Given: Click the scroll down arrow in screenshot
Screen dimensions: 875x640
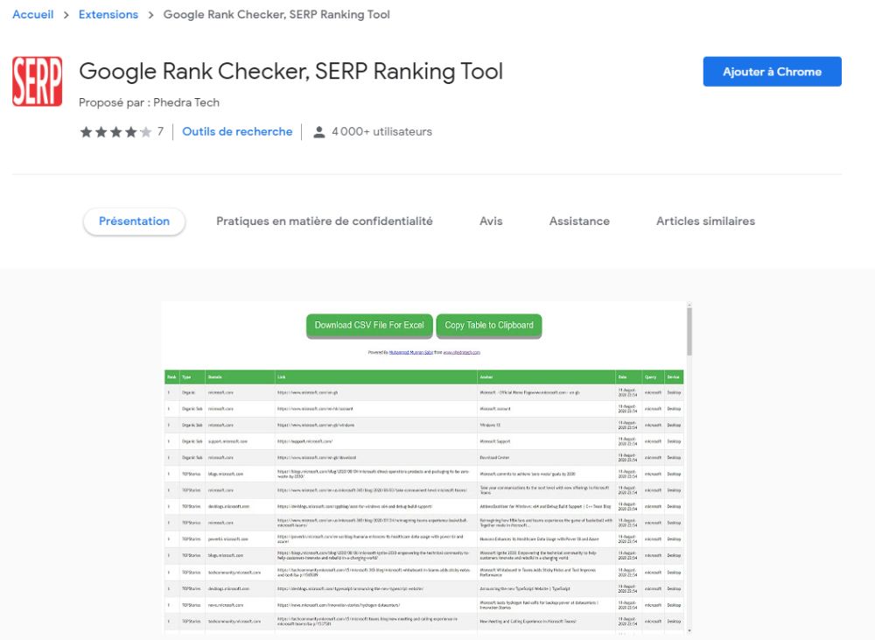Looking at the screenshot, I should click(689, 630).
